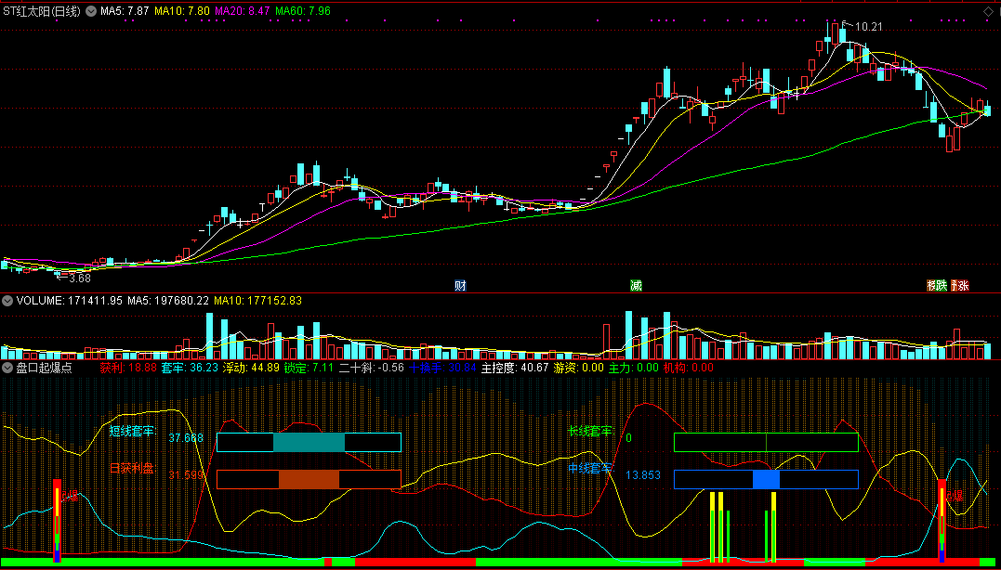Click the 10.21 high price label
This screenshot has width=1001, height=570.
coord(867,27)
